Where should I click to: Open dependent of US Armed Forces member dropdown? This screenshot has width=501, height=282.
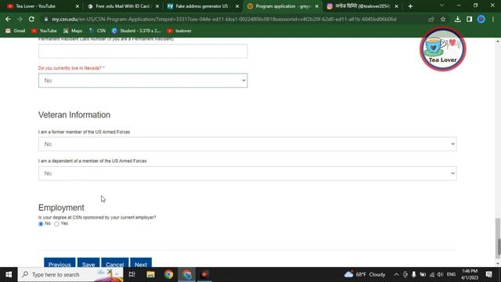coord(247,173)
